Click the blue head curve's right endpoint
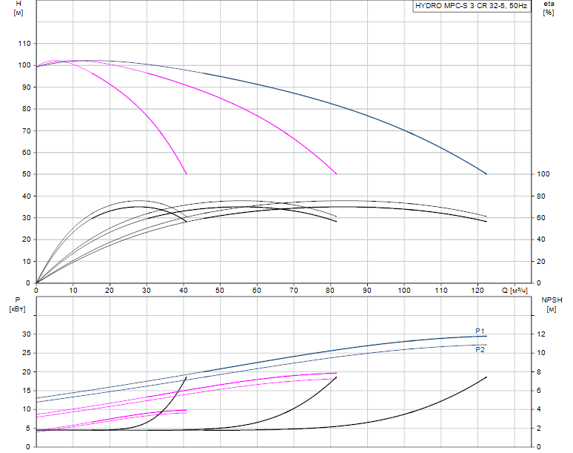The image size is (573, 453). [x=486, y=173]
